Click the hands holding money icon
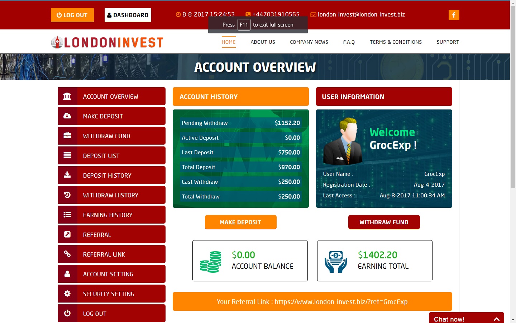The width and height of the screenshot is (516, 323). 336,262
